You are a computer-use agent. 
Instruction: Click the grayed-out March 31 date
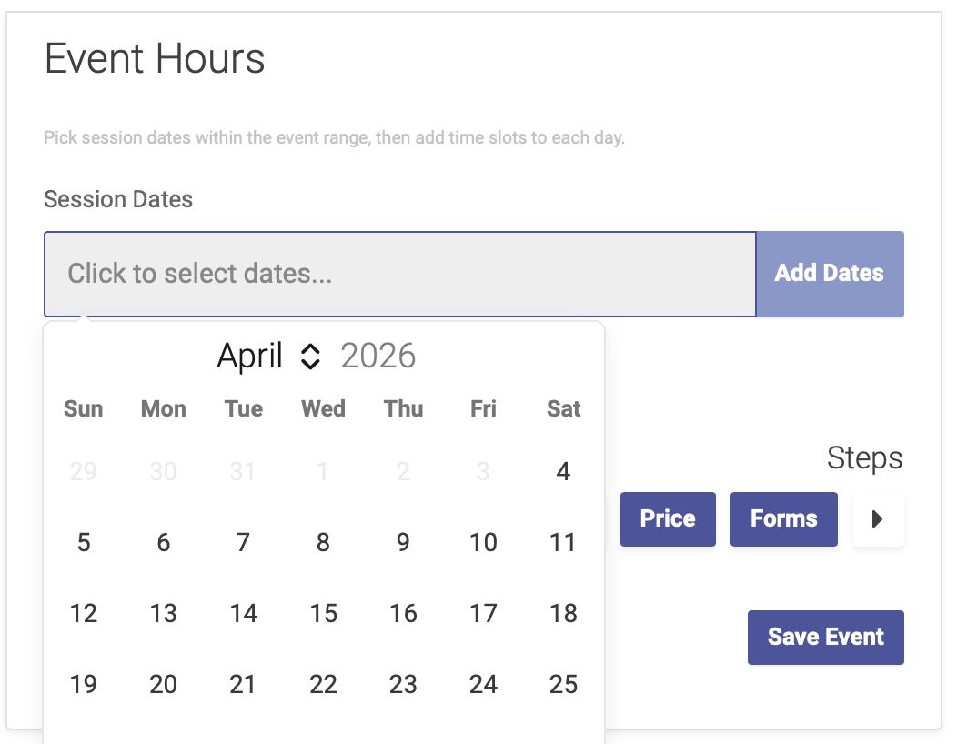243,471
